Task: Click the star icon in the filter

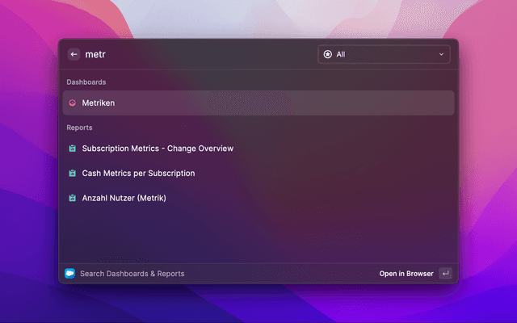Action: click(327, 55)
